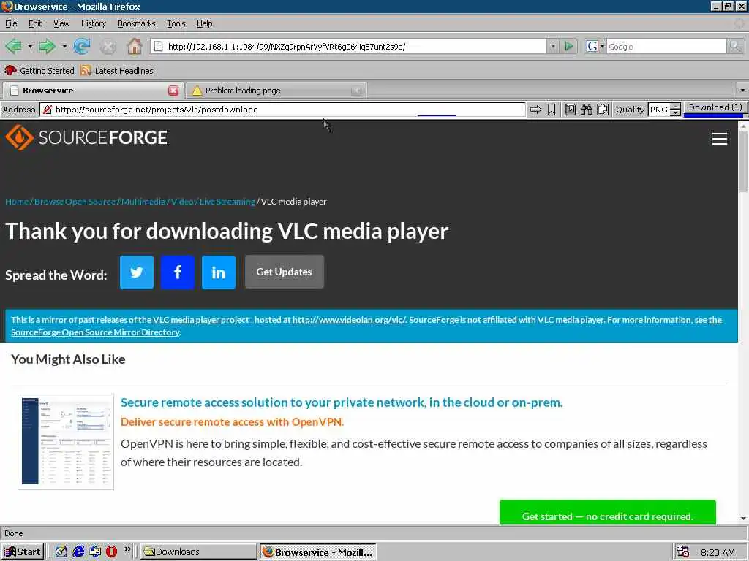Click the Quality PNG field
This screenshot has width=749, height=561.
pos(659,110)
